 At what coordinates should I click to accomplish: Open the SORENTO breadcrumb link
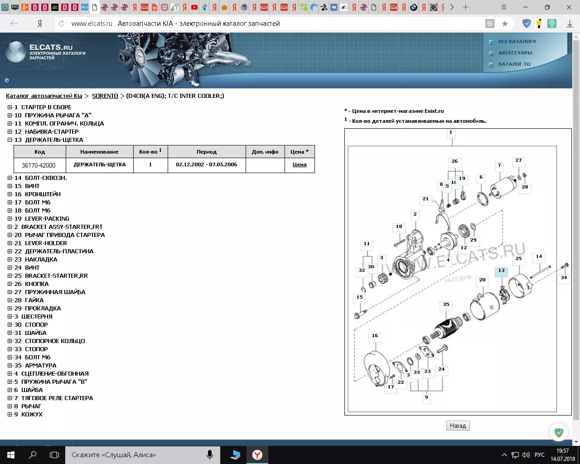(105, 96)
